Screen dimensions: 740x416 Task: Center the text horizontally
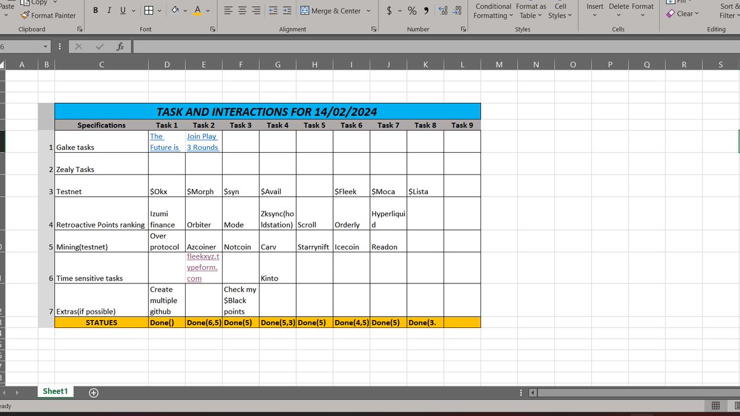(x=242, y=10)
